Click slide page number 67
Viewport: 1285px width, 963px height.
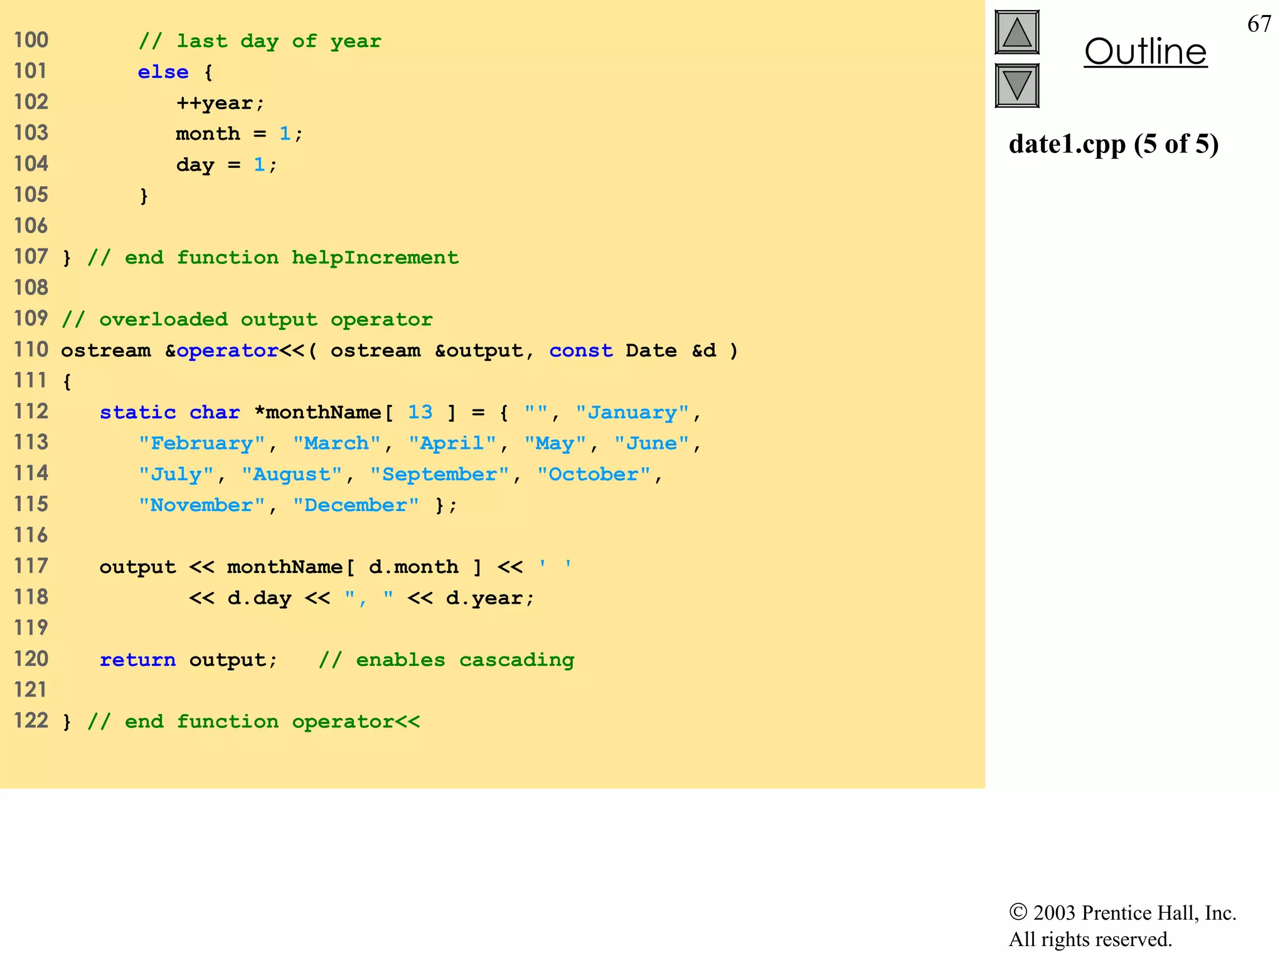(x=1259, y=24)
